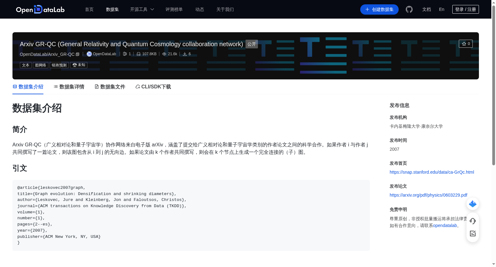Click the 发布信息 heading
Viewport: 496px width, 267px height.
point(400,105)
